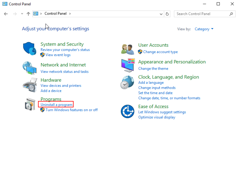Click Set the time and date

155,93
